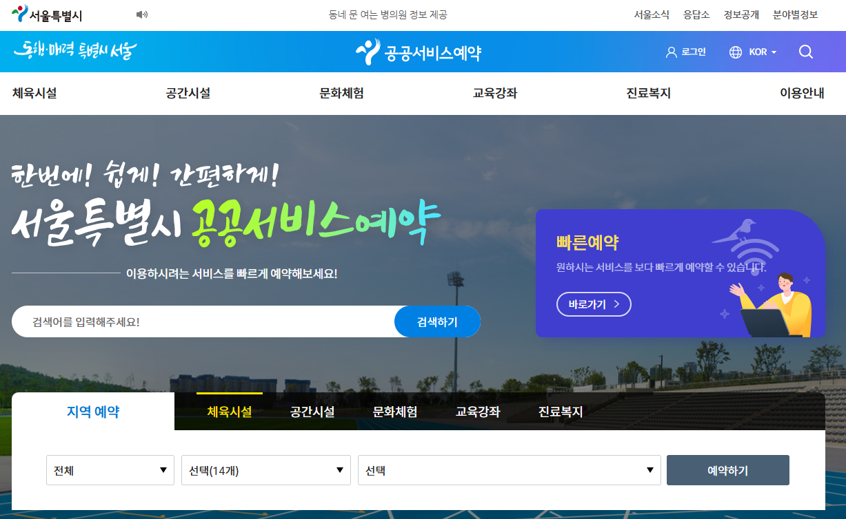This screenshot has height=519, width=846.
Task: Open the 정보공개 link
Action: click(741, 14)
